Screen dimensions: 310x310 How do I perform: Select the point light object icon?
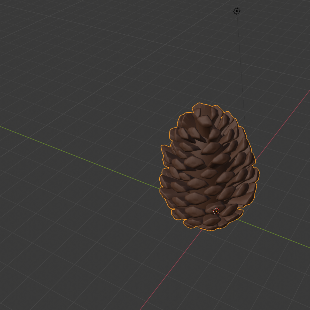(237, 11)
